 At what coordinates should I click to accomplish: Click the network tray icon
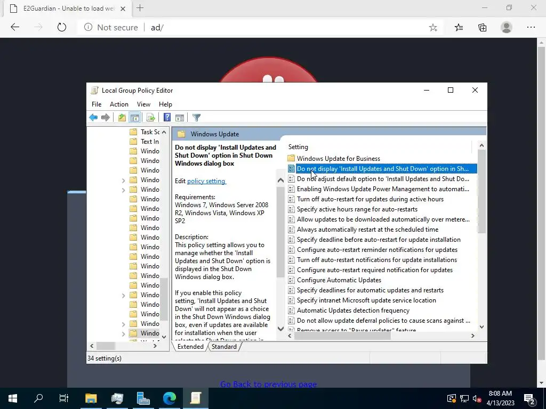tap(464, 398)
